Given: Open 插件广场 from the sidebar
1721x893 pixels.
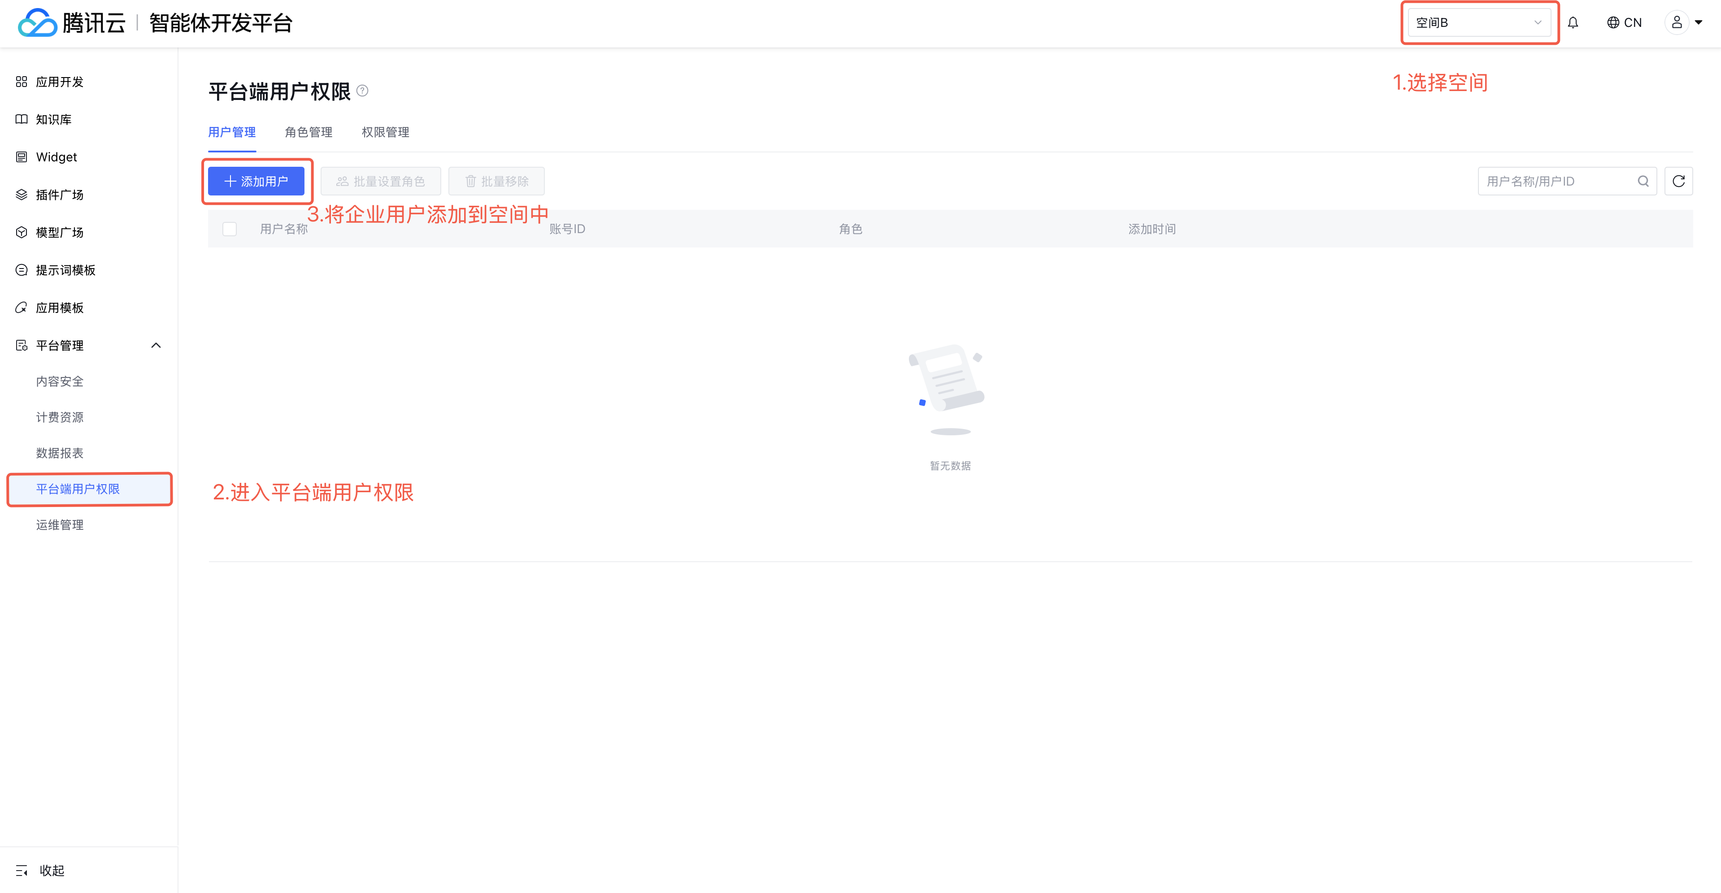Looking at the screenshot, I should pyautogui.click(x=60, y=195).
